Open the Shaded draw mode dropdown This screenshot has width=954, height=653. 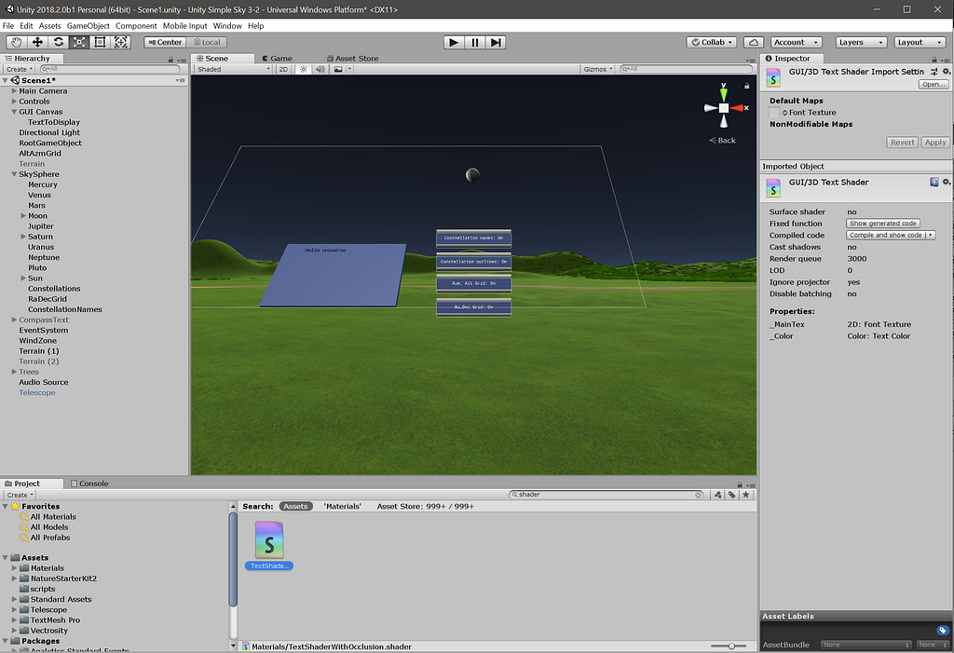[233, 69]
